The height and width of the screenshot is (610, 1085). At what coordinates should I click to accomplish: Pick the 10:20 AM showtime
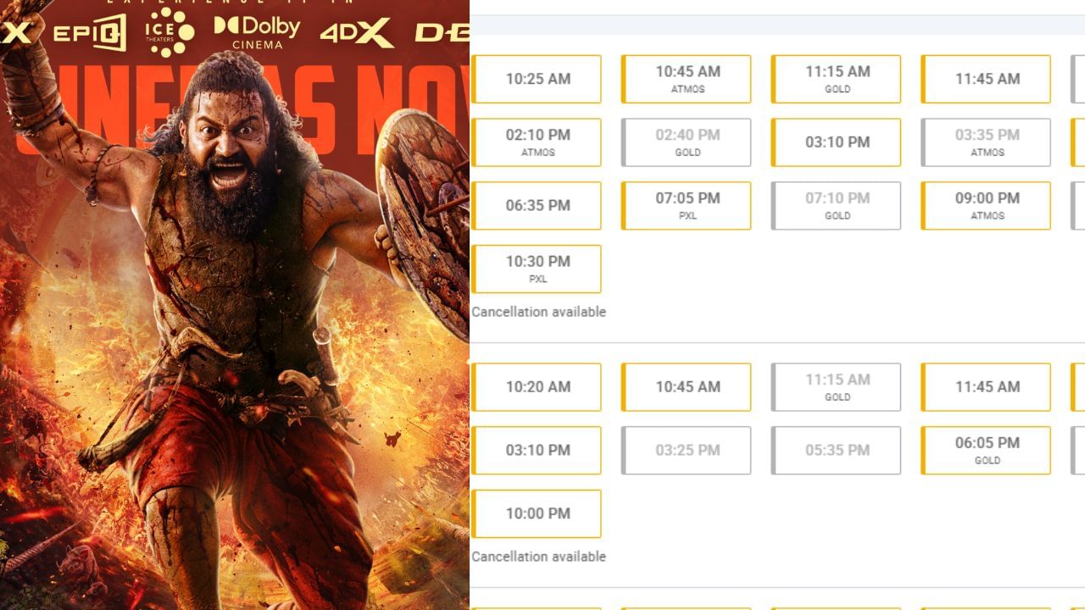[537, 387]
